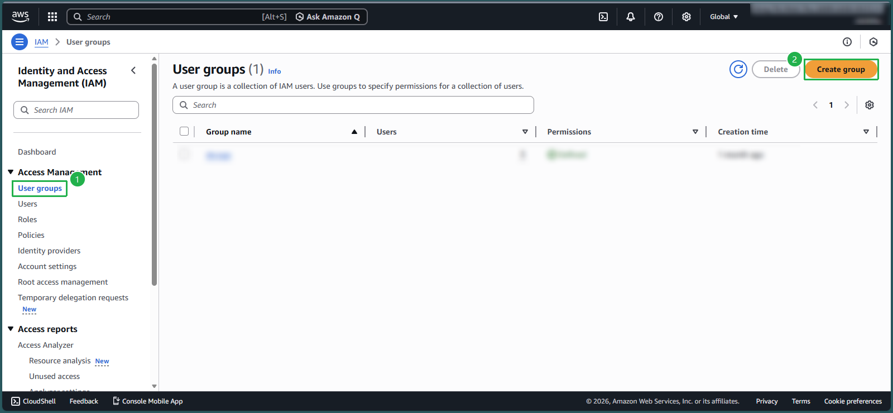The height and width of the screenshot is (413, 893).
Task: Open Roles in the sidebar
Action: pos(27,219)
